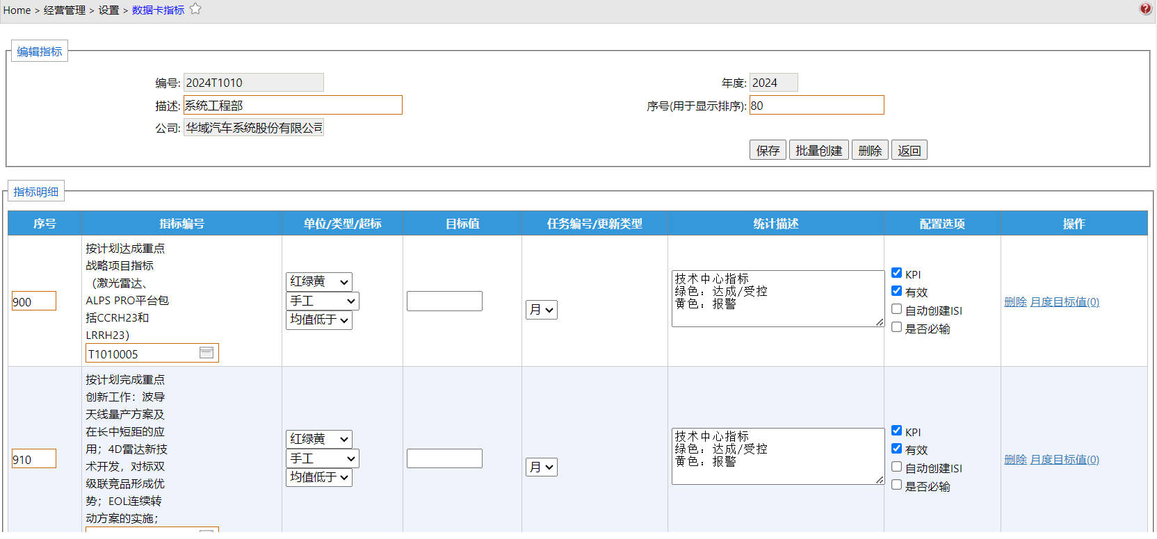Click the 删除 button in edit form

pyautogui.click(x=870, y=150)
